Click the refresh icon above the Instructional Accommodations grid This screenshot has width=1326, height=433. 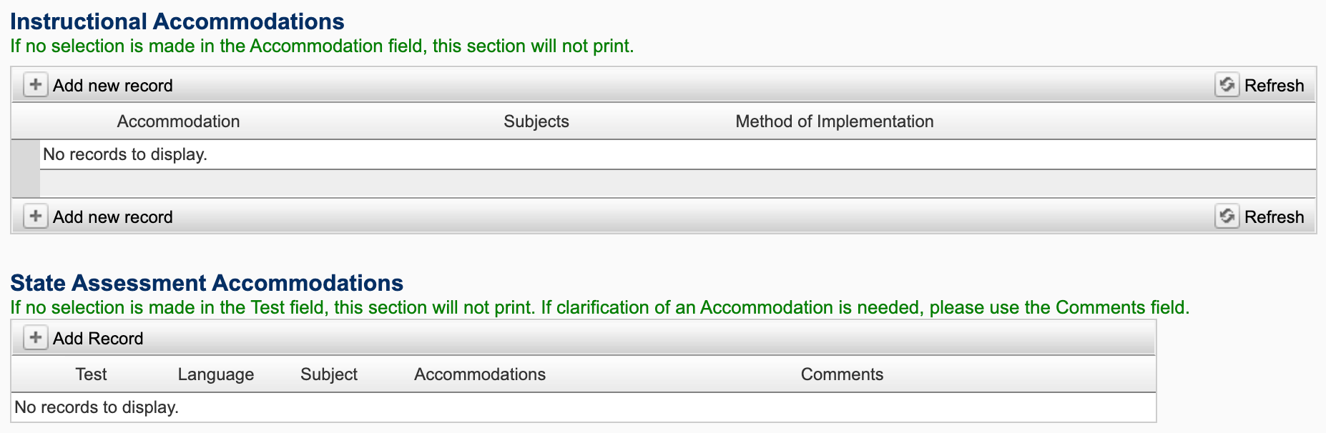tap(1227, 85)
